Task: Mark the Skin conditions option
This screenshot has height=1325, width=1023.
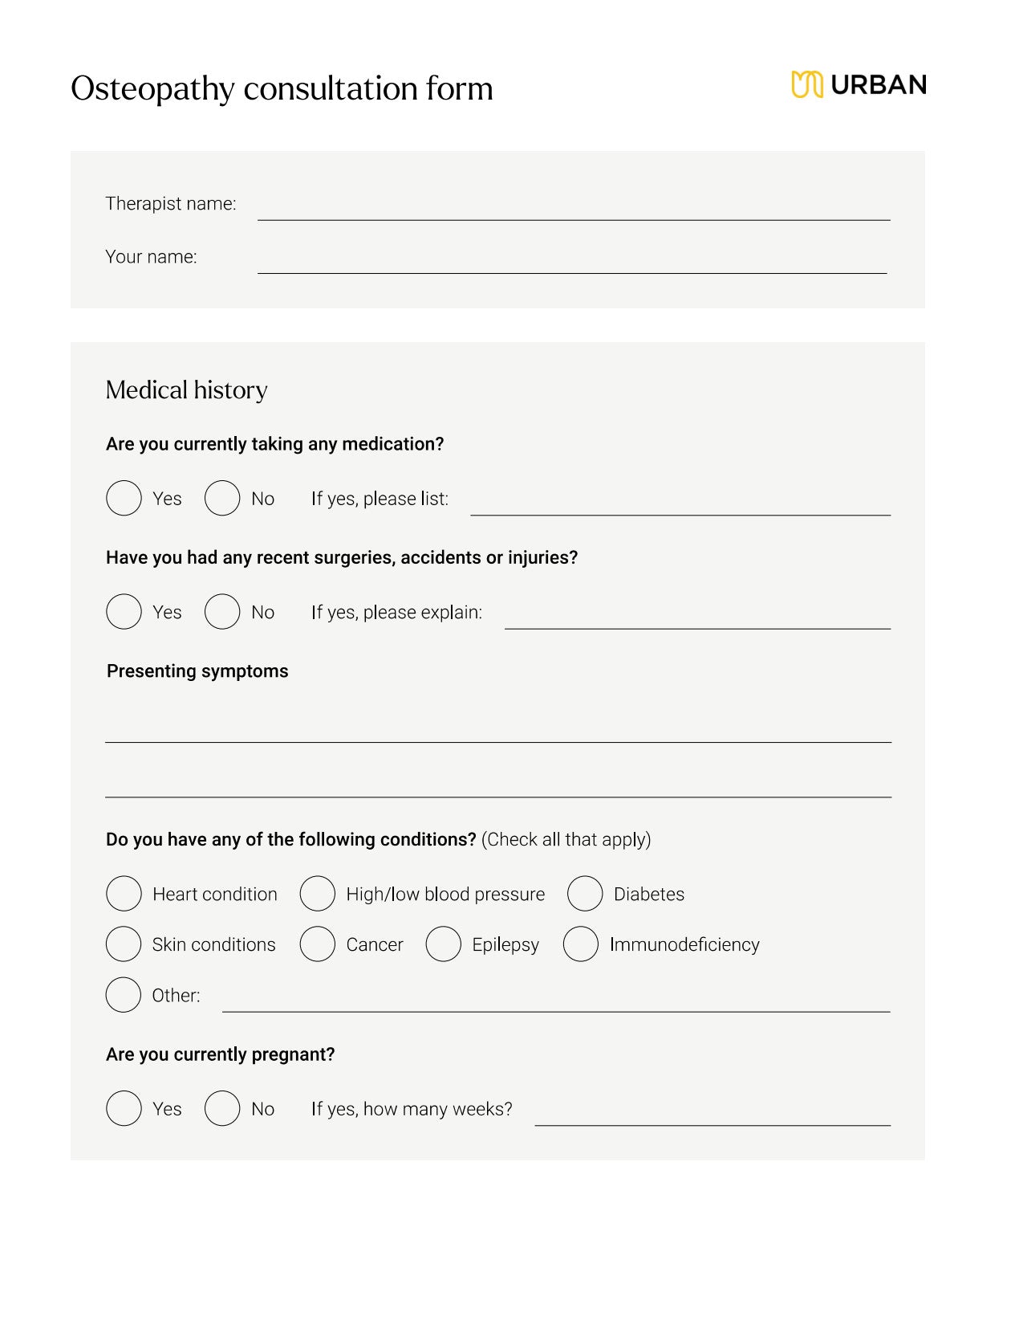Action: (124, 944)
